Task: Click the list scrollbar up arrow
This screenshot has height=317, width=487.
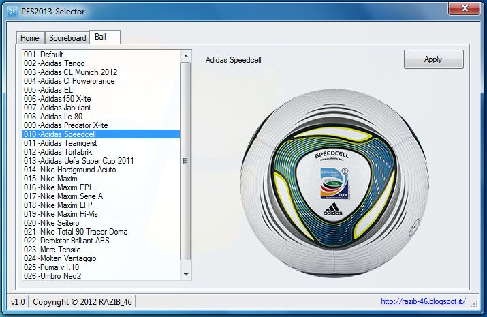Action: (x=186, y=54)
